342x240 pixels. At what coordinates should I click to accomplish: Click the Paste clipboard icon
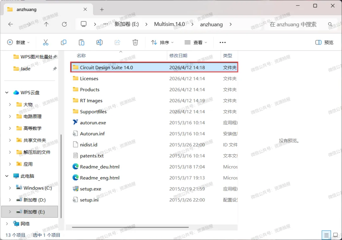tap(81, 42)
